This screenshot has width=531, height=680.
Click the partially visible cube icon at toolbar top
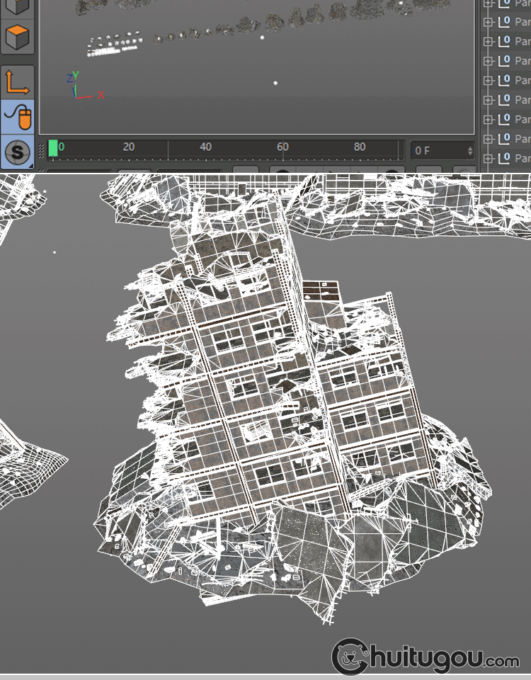click(x=18, y=6)
